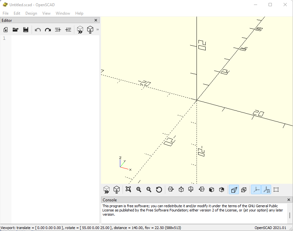The height and width of the screenshot is (231, 293).
Task: Click the Render icon below the 3D viewport
Action: (x=117, y=190)
